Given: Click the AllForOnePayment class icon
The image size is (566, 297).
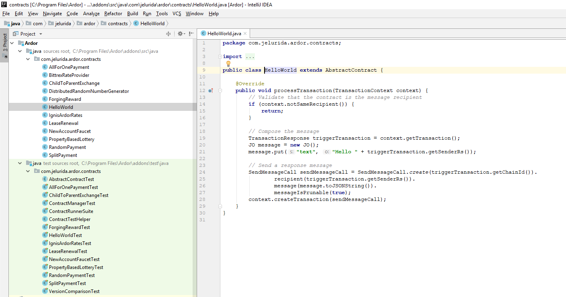Looking at the screenshot, I should 44,67.
